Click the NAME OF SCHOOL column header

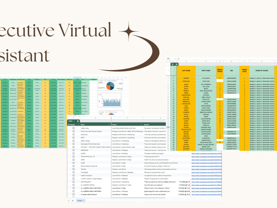(262, 71)
